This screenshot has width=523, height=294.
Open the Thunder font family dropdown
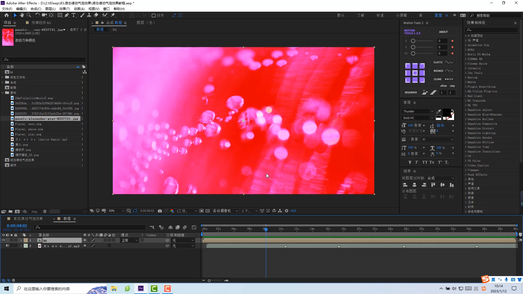pos(418,111)
